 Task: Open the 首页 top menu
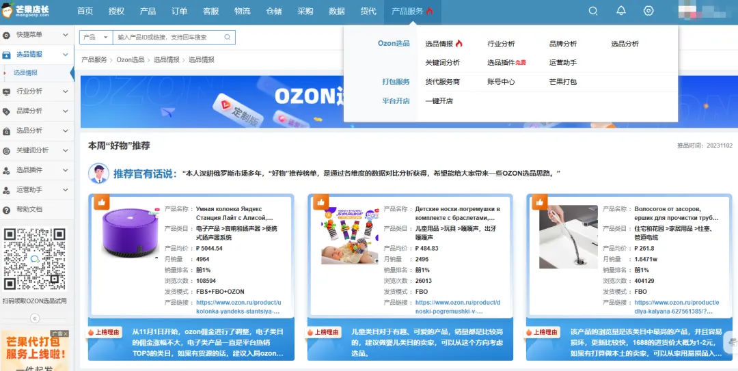coord(85,12)
